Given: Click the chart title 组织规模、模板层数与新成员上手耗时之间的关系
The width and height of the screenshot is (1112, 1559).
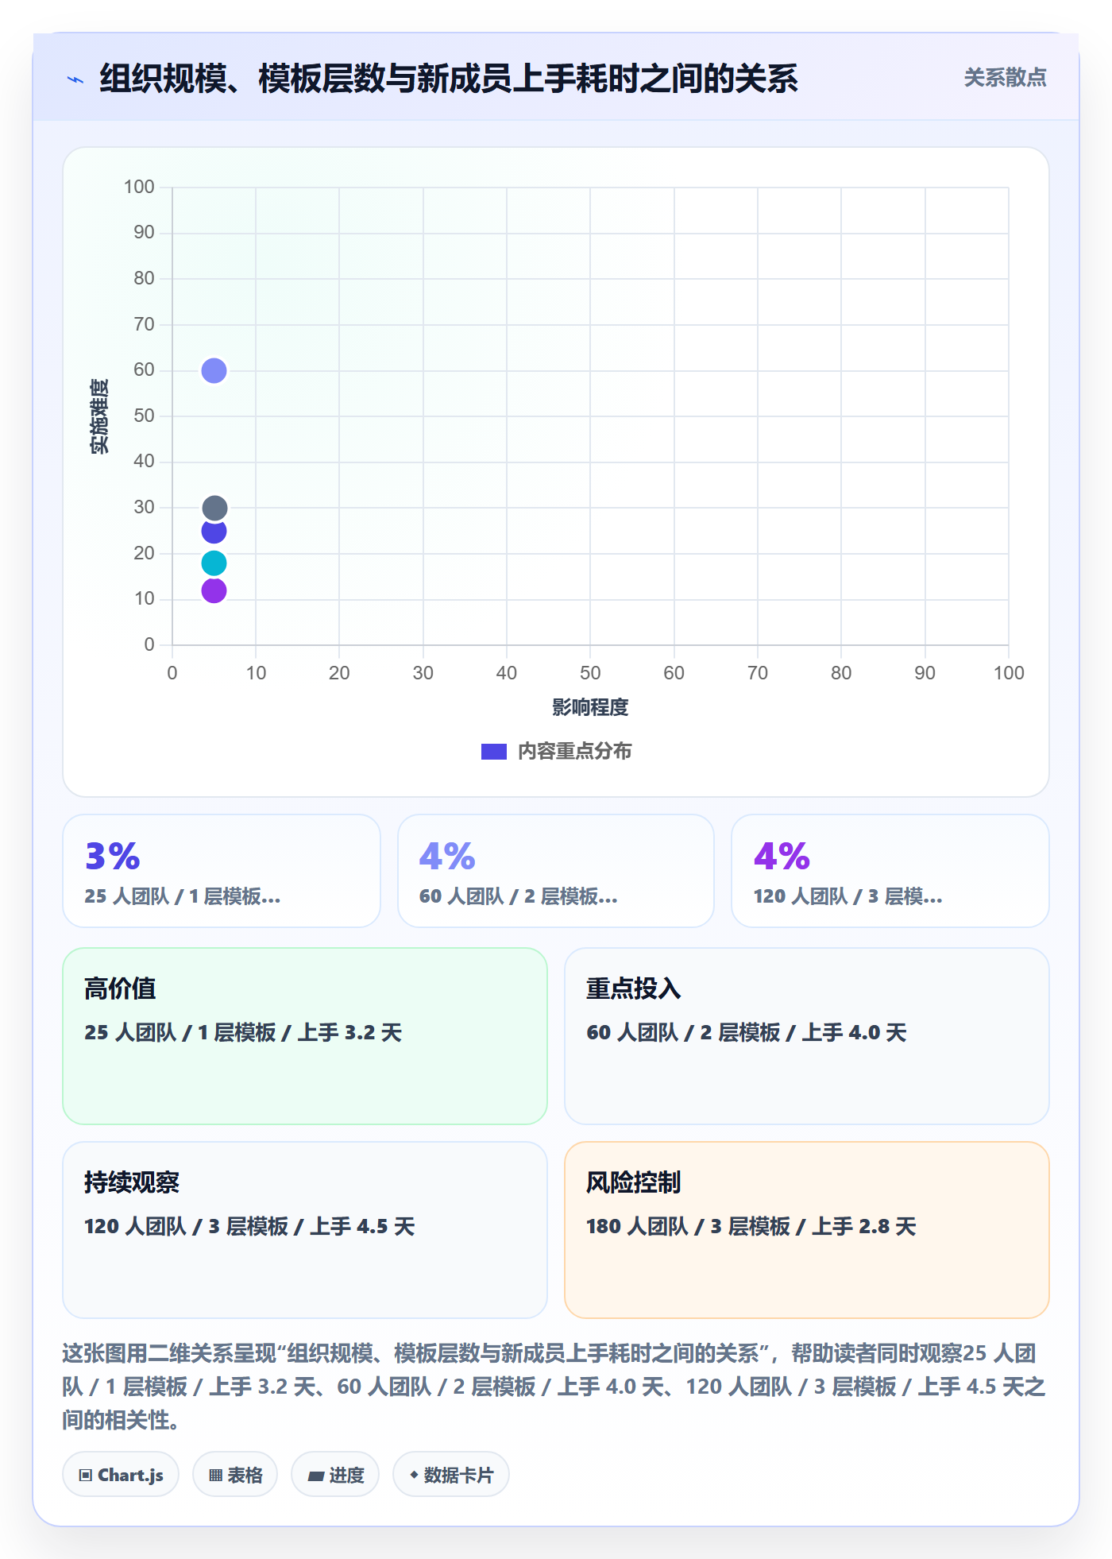Looking at the screenshot, I should click(x=449, y=79).
